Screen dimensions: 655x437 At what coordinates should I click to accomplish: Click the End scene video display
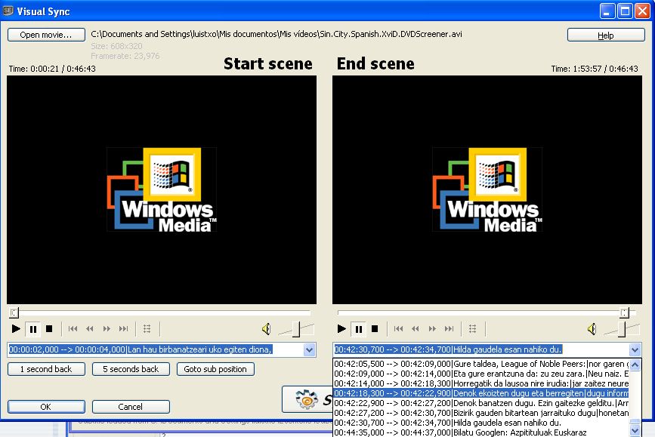click(487, 190)
